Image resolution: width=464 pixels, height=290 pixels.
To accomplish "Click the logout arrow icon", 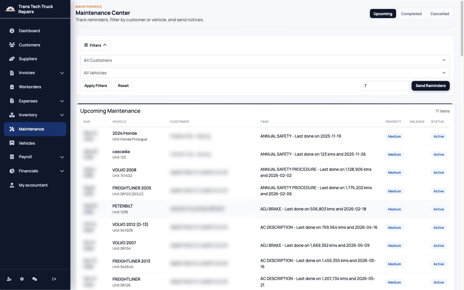I will [x=54, y=279].
